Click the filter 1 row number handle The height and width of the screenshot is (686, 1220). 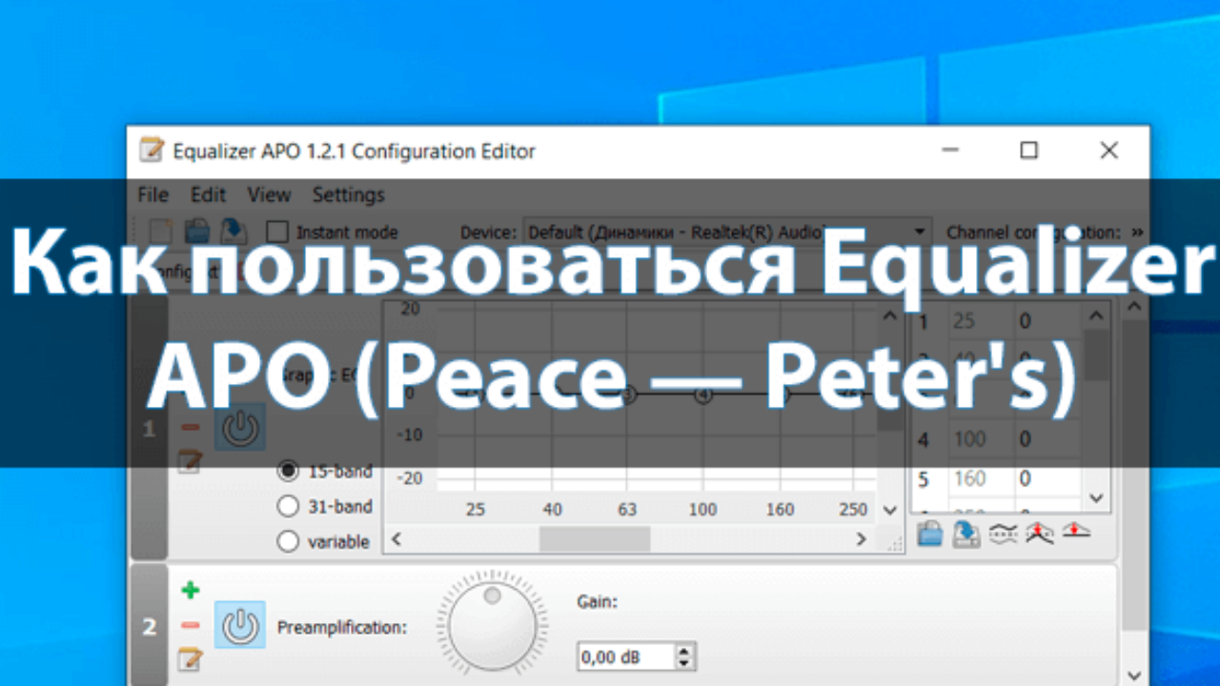click(149, 429)
